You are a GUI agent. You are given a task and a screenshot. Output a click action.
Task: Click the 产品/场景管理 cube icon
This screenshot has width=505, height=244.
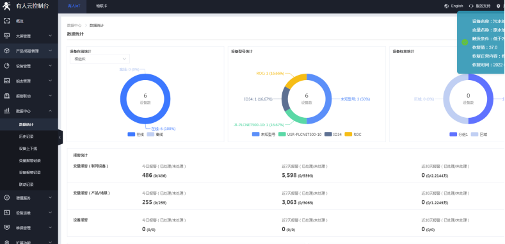coord(7,51)
